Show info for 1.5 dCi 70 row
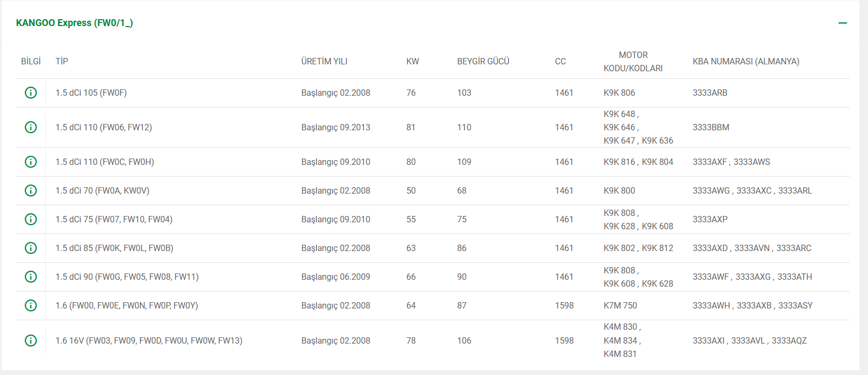This screenshot has height=375, width=868. pyautogui.click(x=31, y=190)
